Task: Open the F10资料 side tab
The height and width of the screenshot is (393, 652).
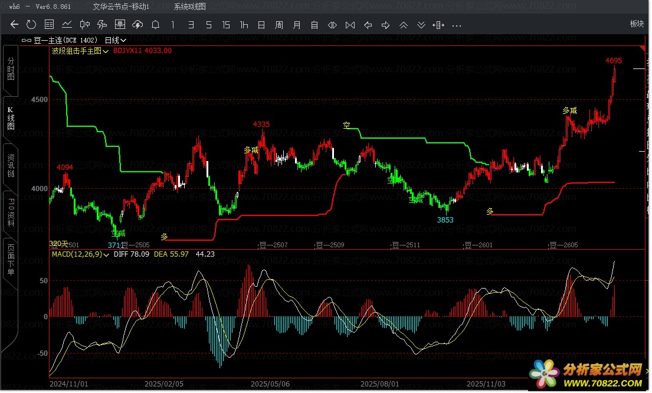Action: coord(11,212)
